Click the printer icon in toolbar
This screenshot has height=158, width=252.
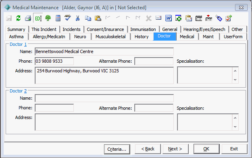pyautogui.click(x=28, y=18)
